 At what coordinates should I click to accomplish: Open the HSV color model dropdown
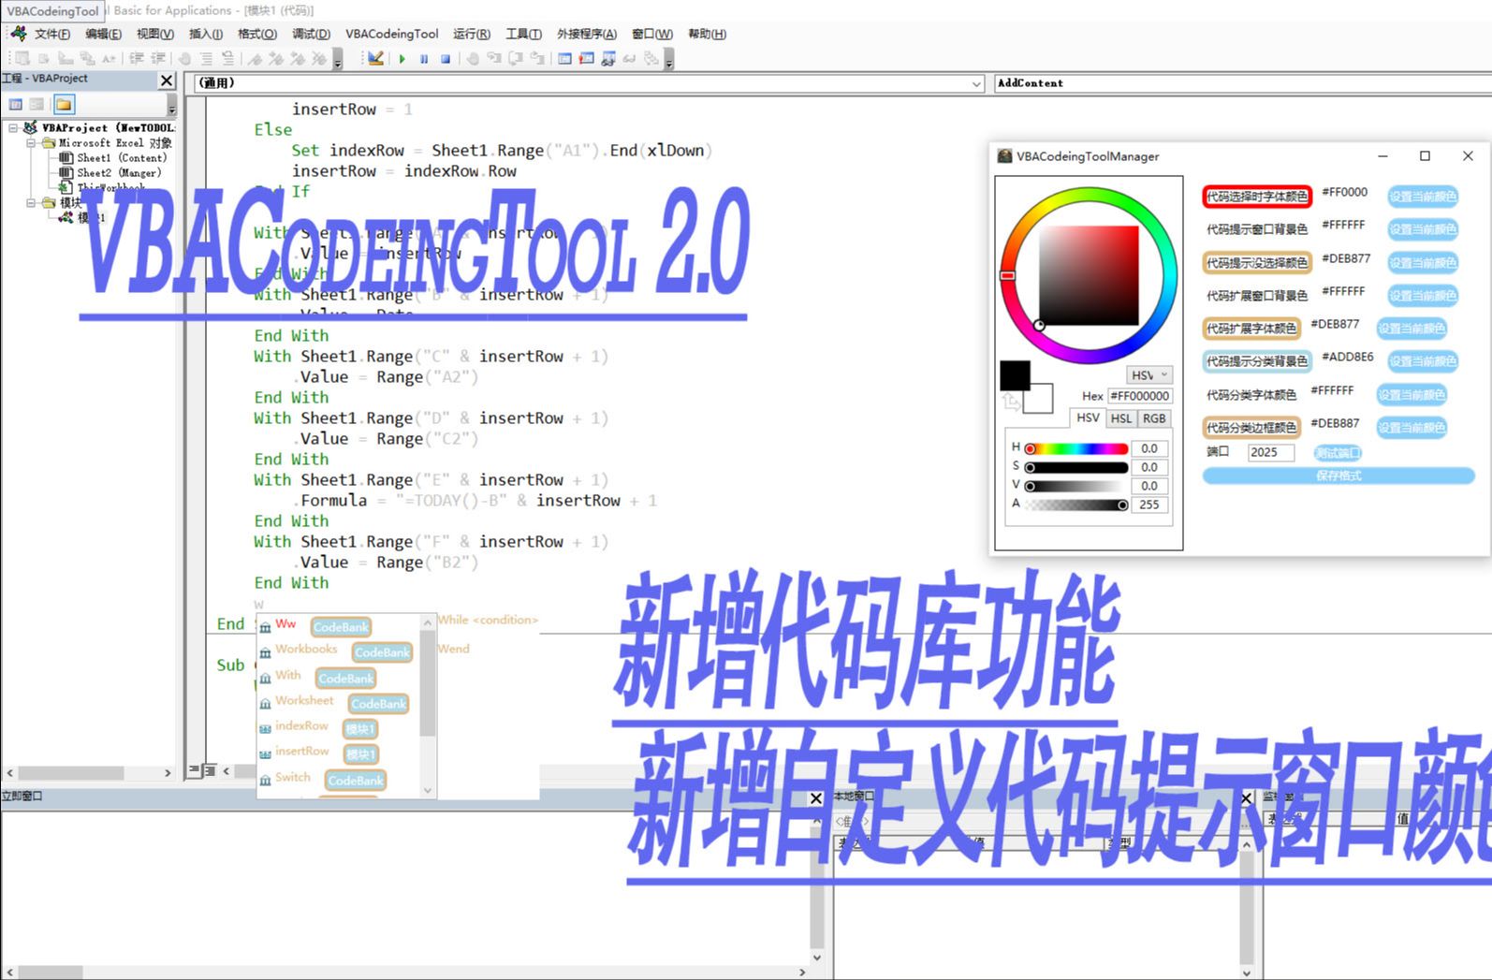1149,375
